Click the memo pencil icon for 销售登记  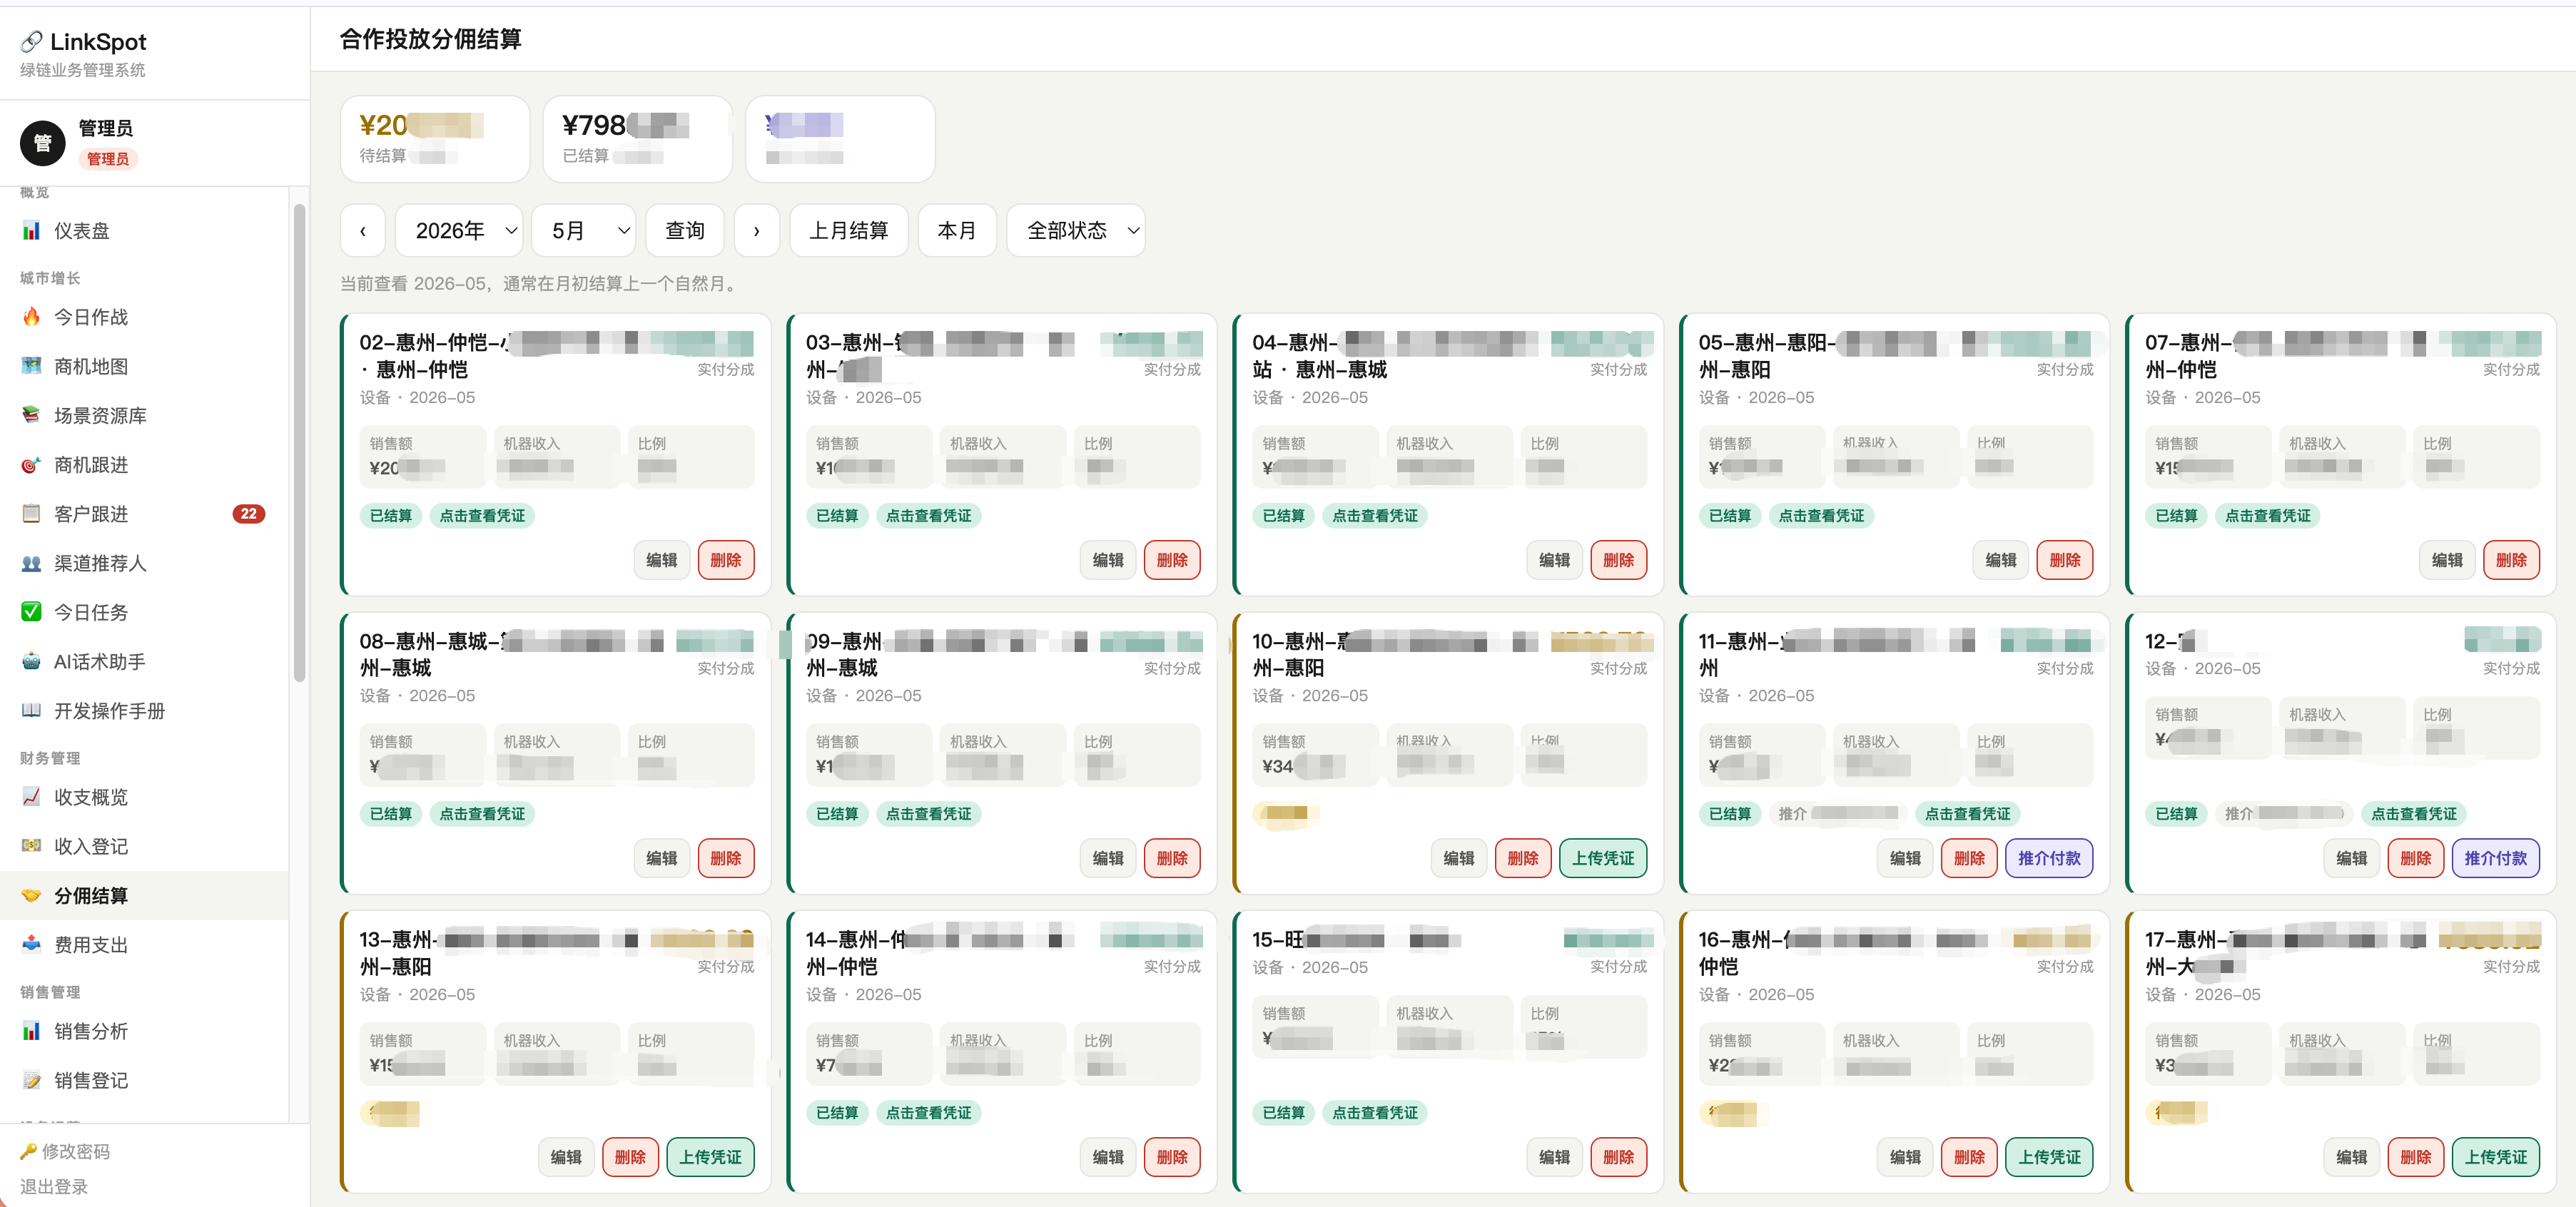tap(31, 1080)
